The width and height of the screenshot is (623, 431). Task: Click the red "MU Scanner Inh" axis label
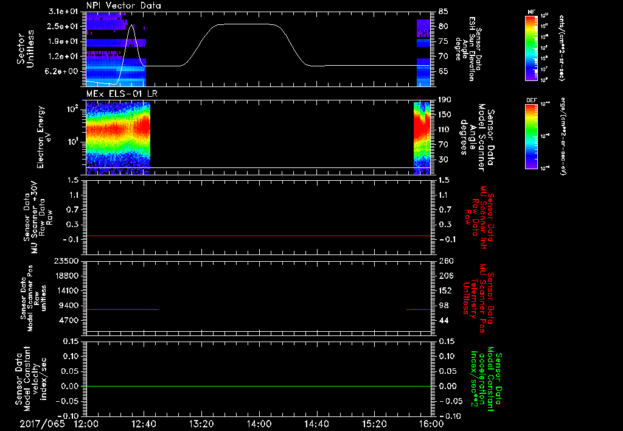point(479,217)
